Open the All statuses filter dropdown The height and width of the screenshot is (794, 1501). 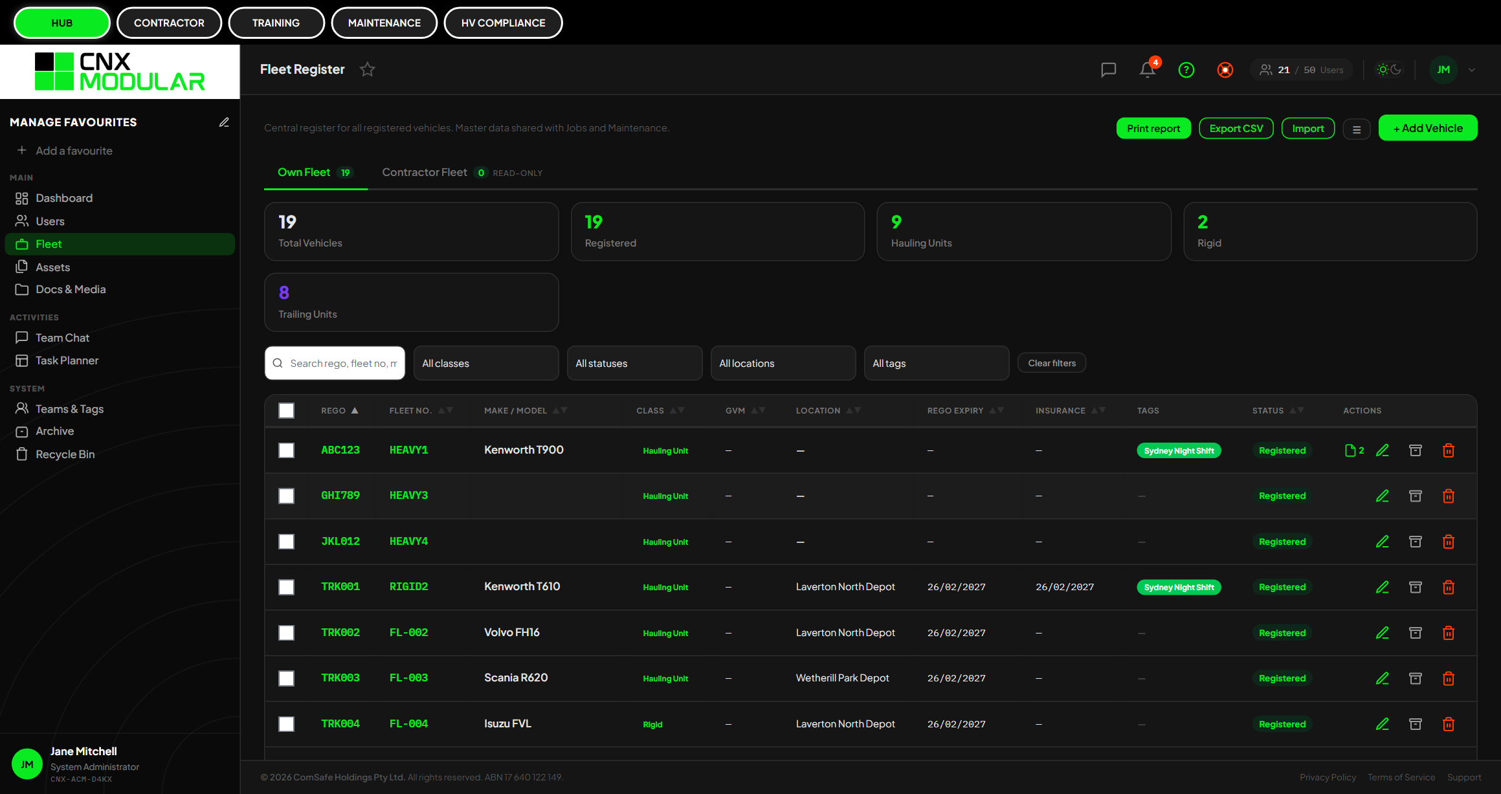click(x=634, y=363)
